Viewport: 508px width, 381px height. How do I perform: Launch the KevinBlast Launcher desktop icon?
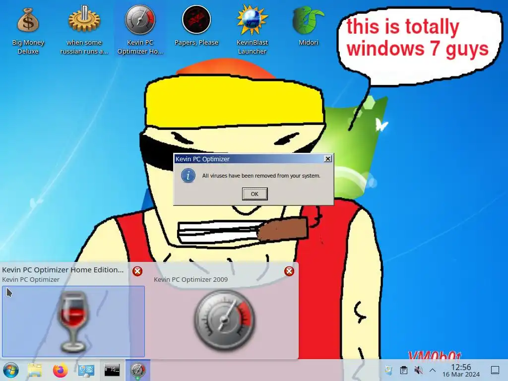pos(252,30)
